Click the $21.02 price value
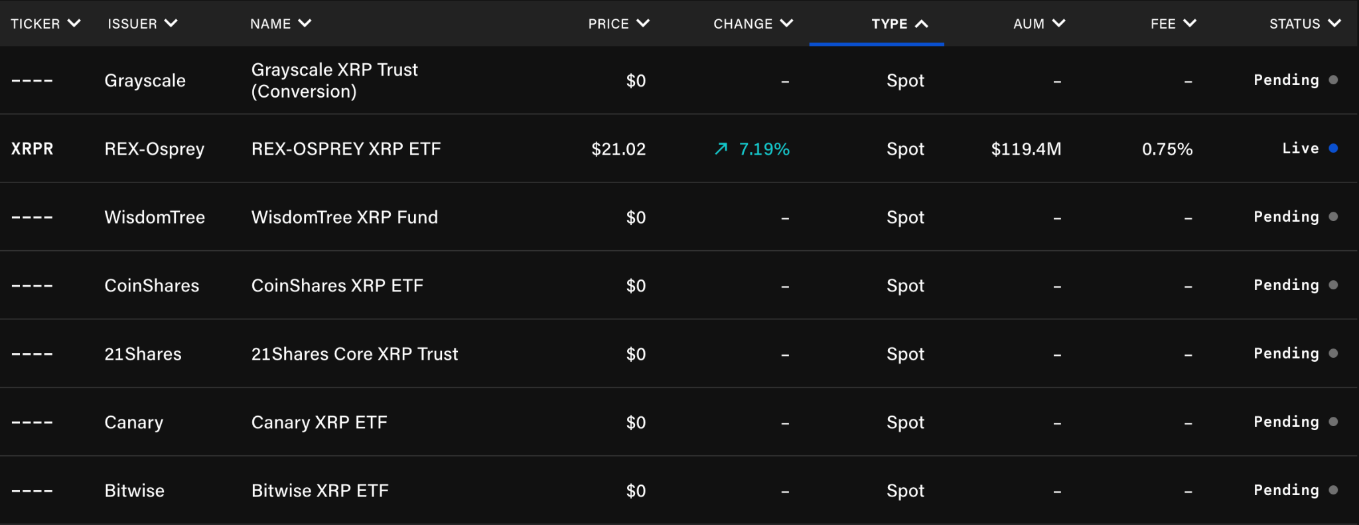The height and width of the screenshot is (525, 1359). [618, 149]
